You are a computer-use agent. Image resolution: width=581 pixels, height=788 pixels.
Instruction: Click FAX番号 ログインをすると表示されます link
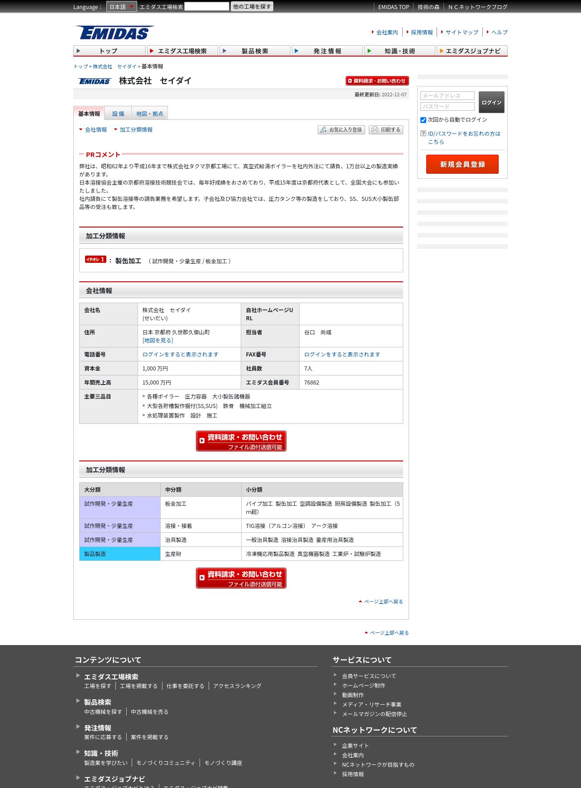[342, 355]
